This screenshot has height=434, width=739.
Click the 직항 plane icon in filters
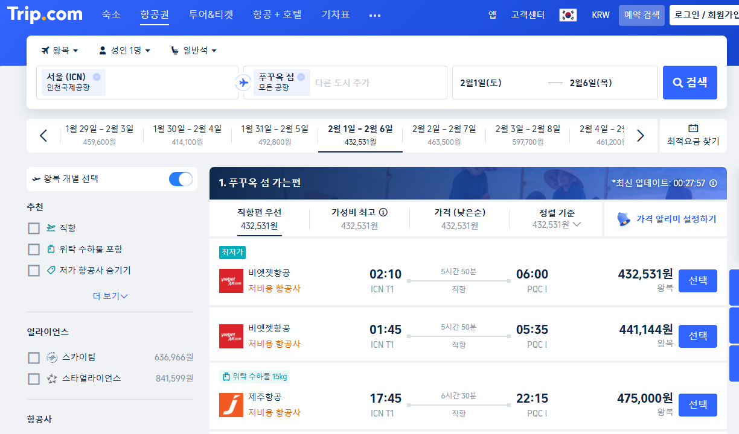(x=51, y=228)
